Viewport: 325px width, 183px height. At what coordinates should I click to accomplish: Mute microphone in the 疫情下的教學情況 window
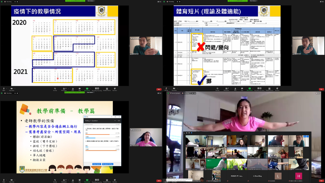click(4, 89)
